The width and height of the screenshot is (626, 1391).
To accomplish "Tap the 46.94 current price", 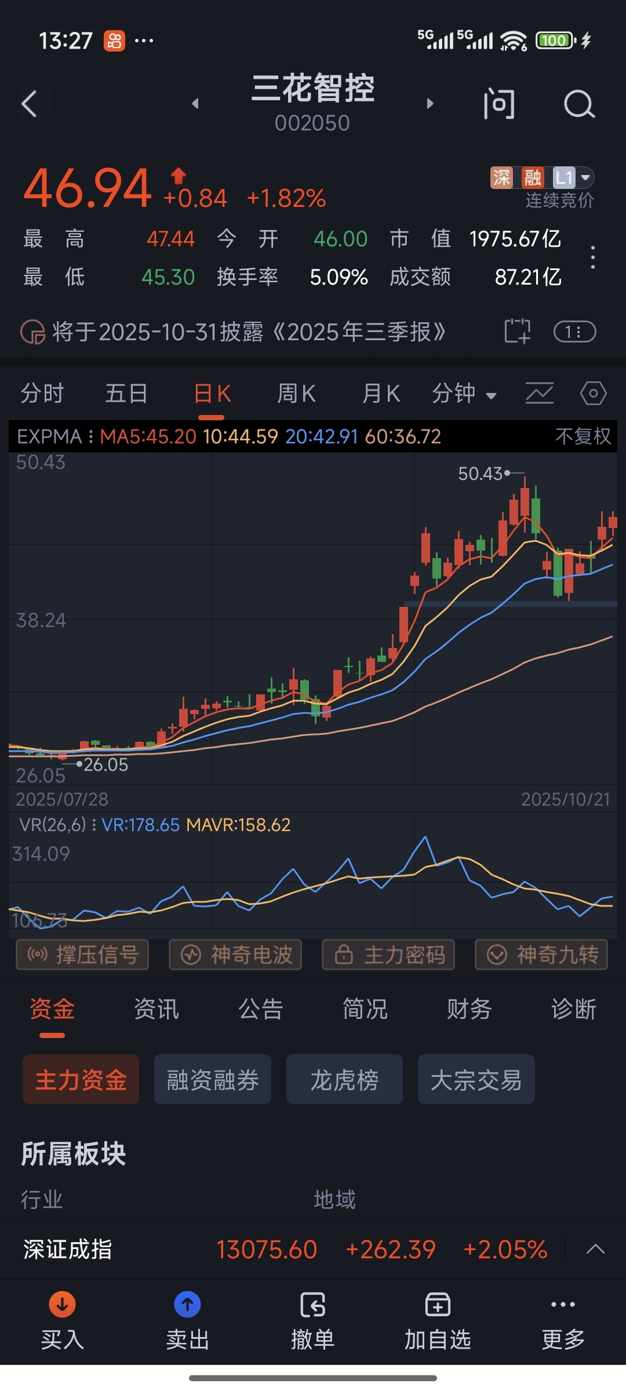I will pos(88,189).
